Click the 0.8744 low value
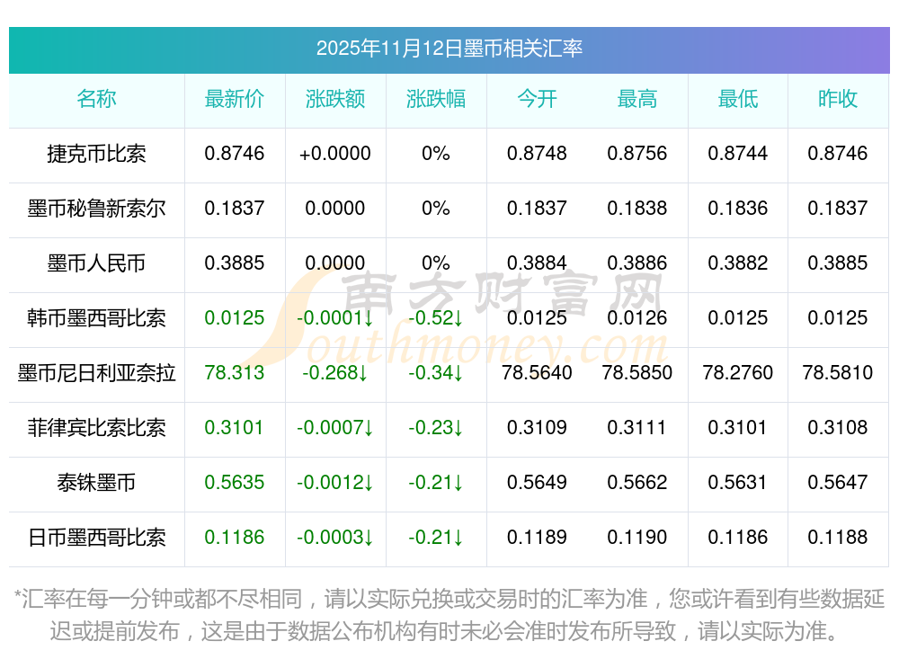This screenshot has height=659, width=899. pyautogui.click(x=738, y=153)
